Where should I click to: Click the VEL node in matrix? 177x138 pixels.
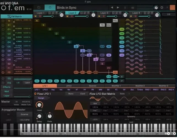115,21
